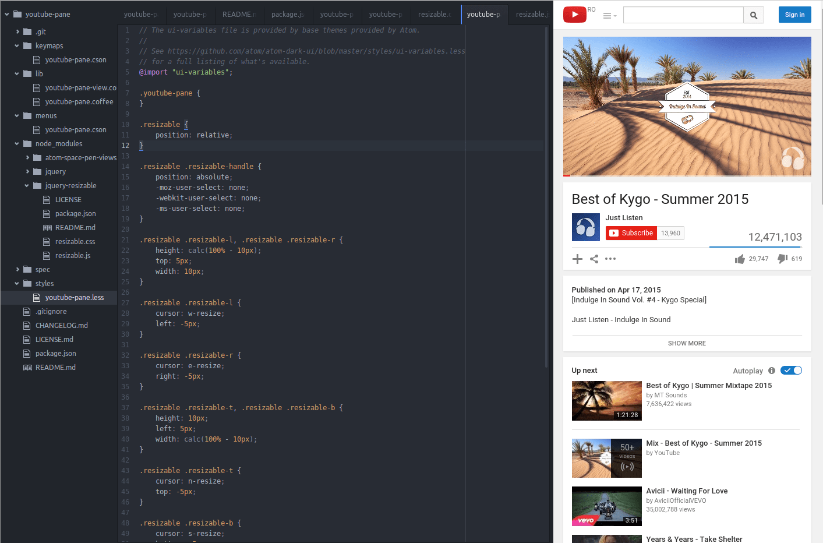Open youtube-pane.cson under menus
Image resolution: width=823 pixels, height=543 pixels.
(69, 129)
